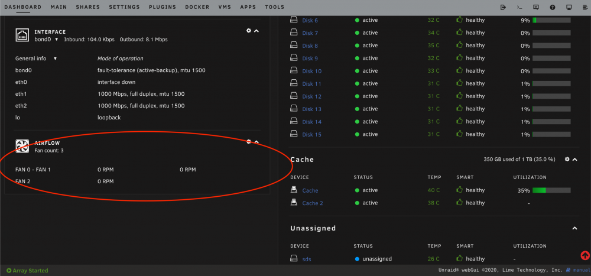
Task: Click the network Interface panel icon
Action: (22, 35)
